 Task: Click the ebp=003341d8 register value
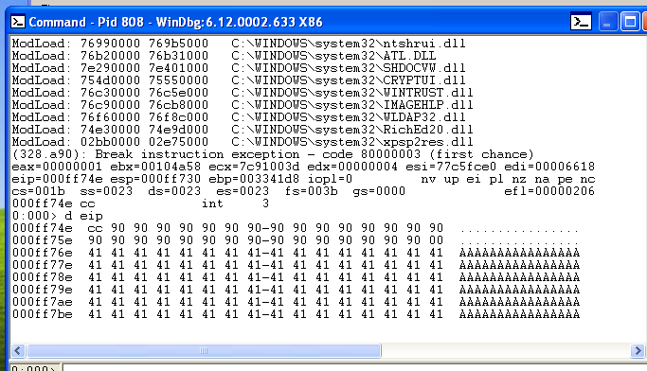click(x=254, y=179)
